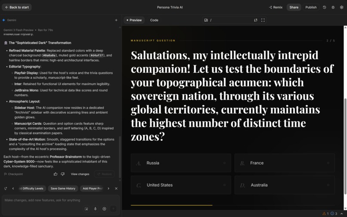Click the warnings count triangle icon
The width and height of the screenshot is (347, 217).
[324, 214]
